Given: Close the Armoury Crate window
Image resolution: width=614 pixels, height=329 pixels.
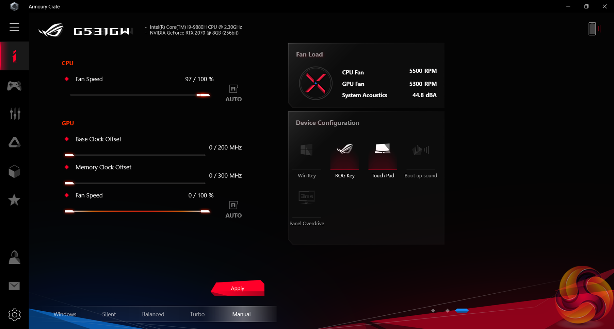Looking at the screenshot, I should pyautogui.click(x=605, y=6).
